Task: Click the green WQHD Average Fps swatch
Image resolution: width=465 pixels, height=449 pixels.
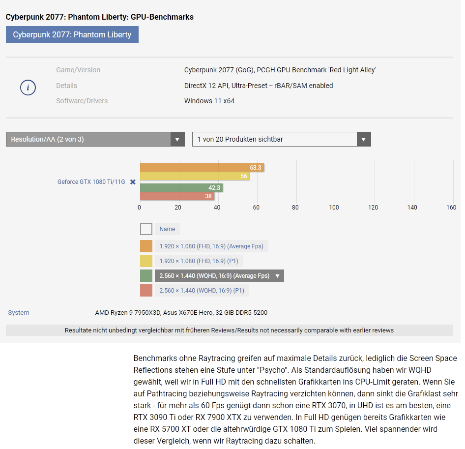Action: (146, 276)
